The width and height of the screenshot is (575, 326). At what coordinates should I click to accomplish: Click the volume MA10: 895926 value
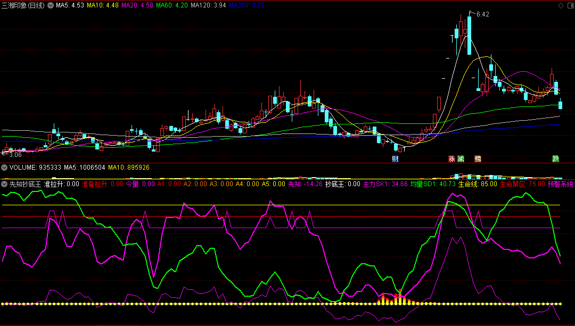(129, 168)
